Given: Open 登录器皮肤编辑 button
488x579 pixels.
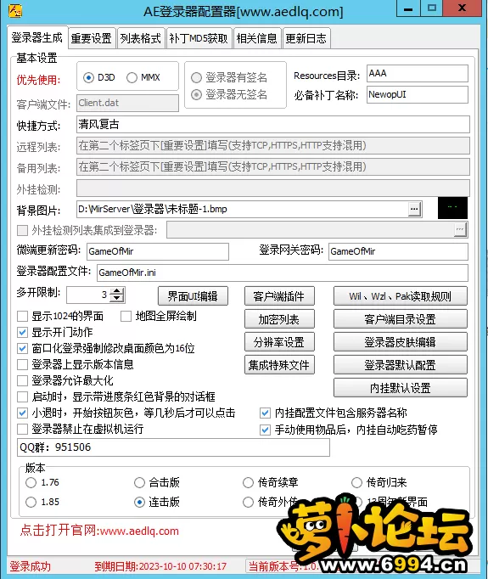Looking at the screenshot, I should [x=401, y=342].
